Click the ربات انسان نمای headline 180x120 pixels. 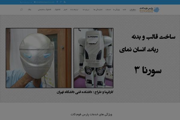click(x=139, y=50)
